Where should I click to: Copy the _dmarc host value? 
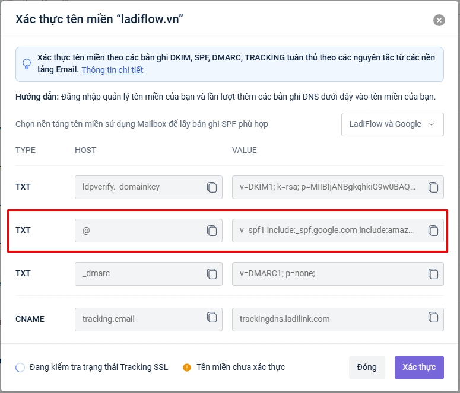point(212,274)
